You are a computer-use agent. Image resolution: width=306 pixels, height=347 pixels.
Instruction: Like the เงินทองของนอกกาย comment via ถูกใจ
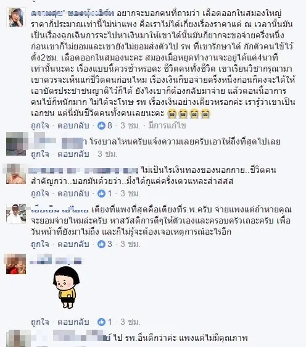[40, 194]
